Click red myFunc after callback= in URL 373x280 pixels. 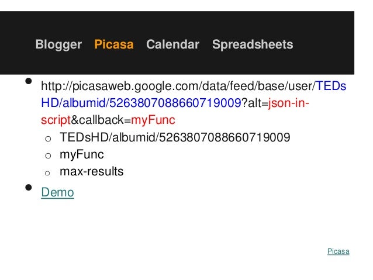[153, 121]
